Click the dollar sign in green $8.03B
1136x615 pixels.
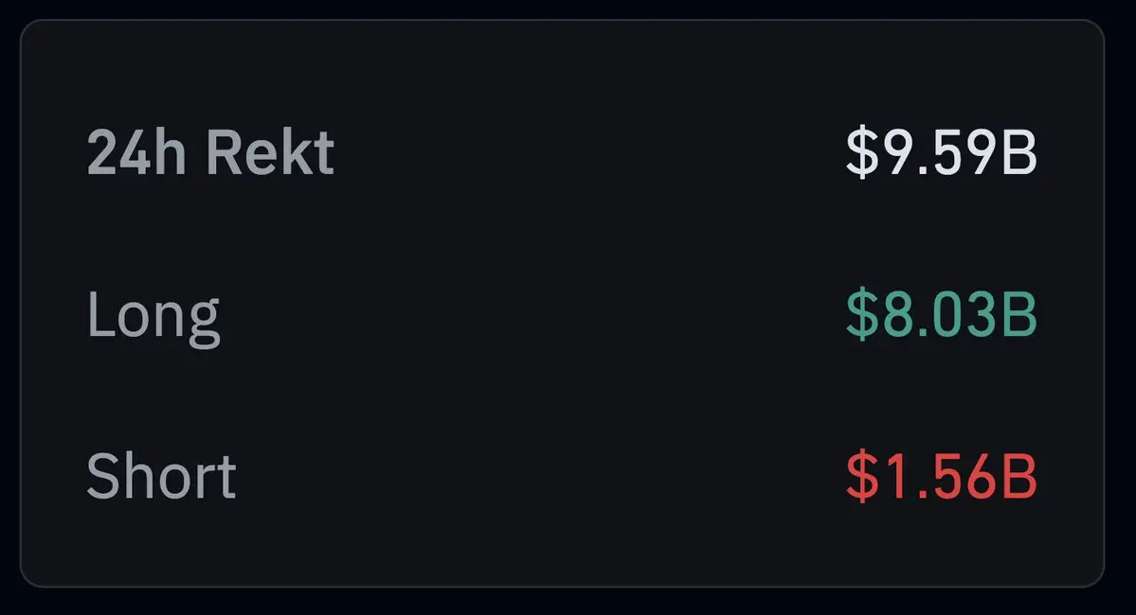pos(862,315)
